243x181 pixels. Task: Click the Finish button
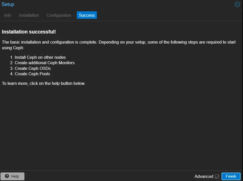tap(231, 176)
